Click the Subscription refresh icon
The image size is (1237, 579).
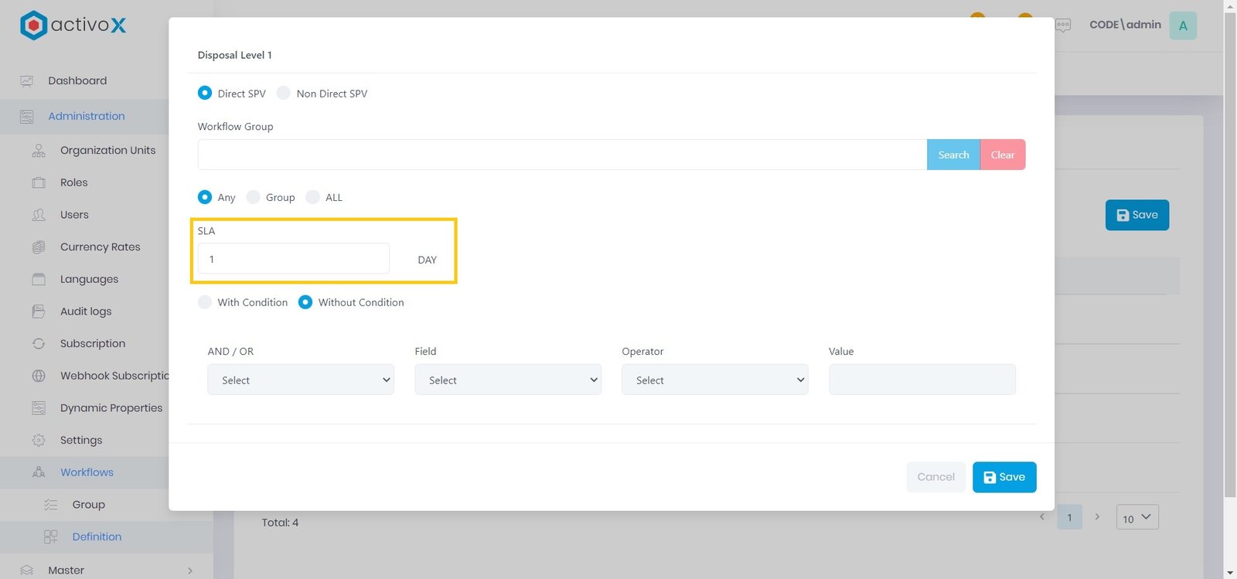point(39,344)
